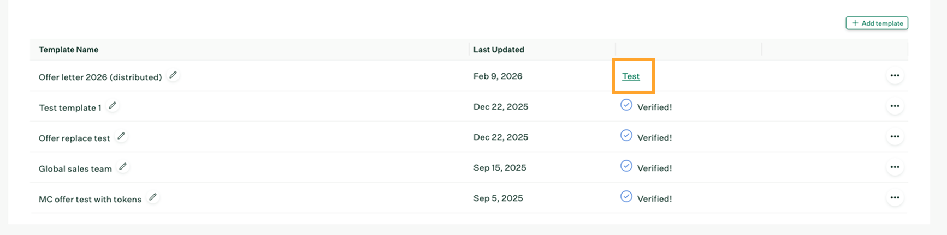The image size is (947, 235).
Task: Click pencil icon beside Test template 1
Action: 113,106
